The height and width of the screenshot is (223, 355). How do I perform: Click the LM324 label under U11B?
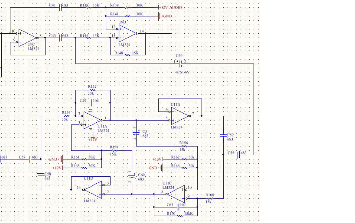(x=176, y=127)
